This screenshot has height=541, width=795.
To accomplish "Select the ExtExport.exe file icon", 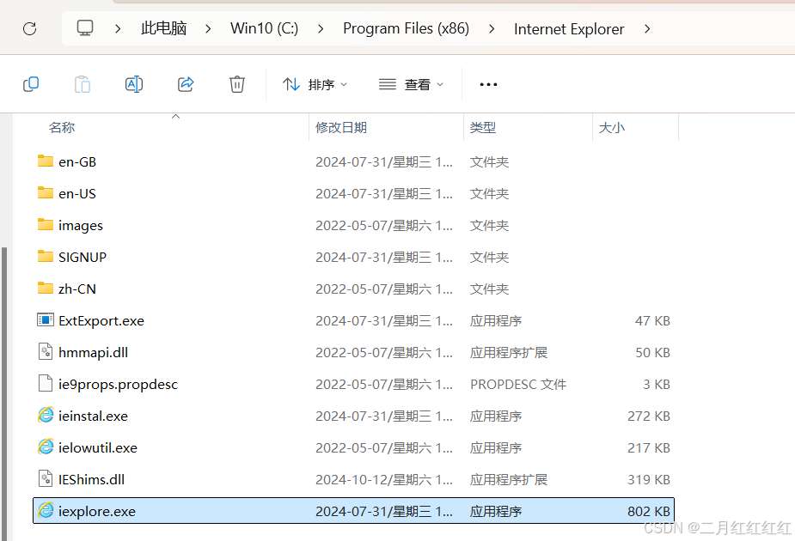I will pos(46,320).
